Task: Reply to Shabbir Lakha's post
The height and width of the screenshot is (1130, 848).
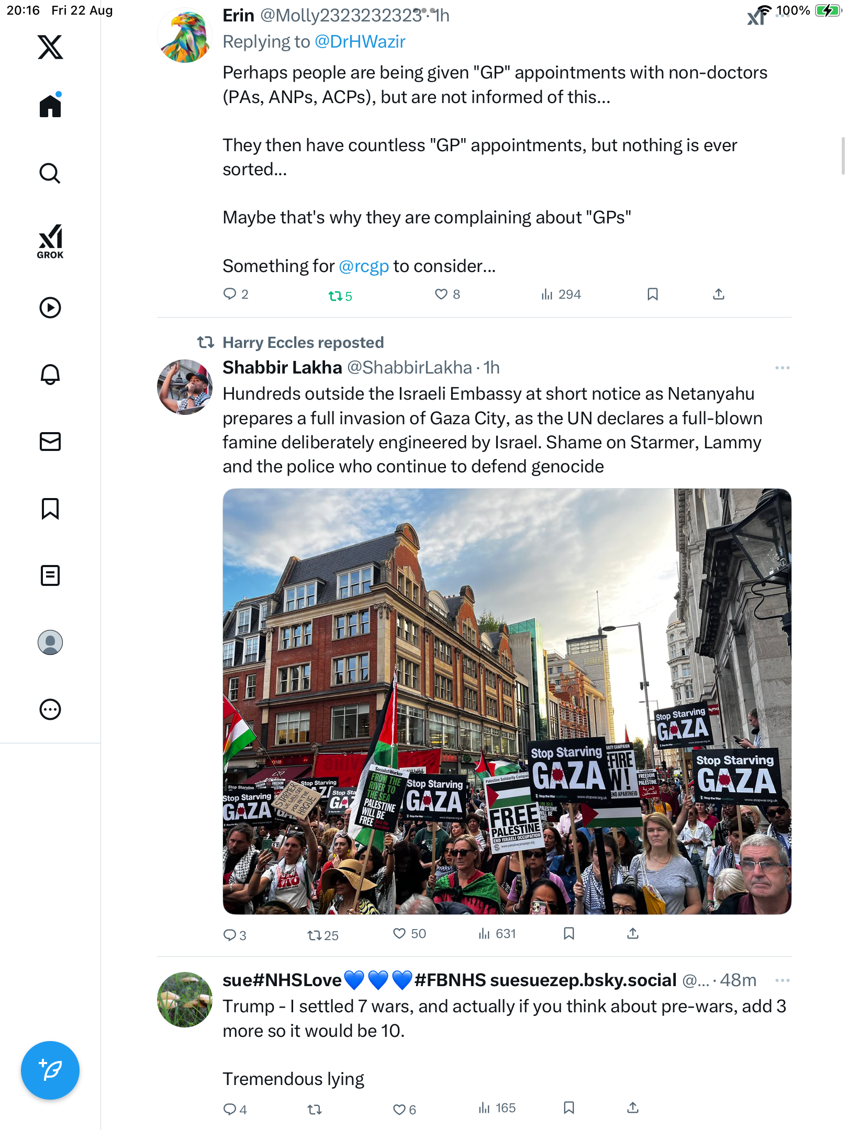Action: [x=230, y=935]
